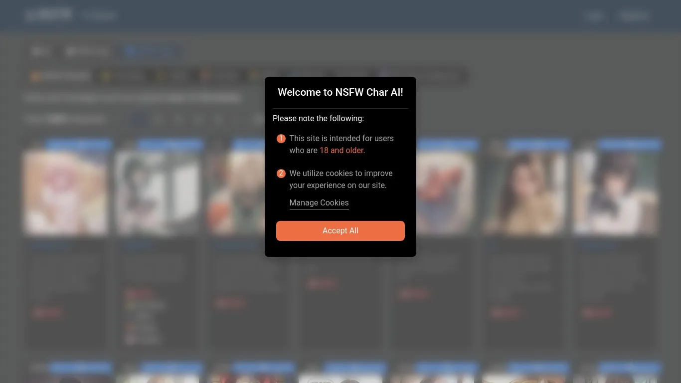This screenshot has width=681, height=383.
Task: Select Login in the top navigation
Action: tap(594, 15)
